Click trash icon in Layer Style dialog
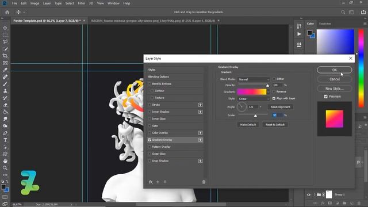Viewport: 368px width, 207px height. click(204, 182)
